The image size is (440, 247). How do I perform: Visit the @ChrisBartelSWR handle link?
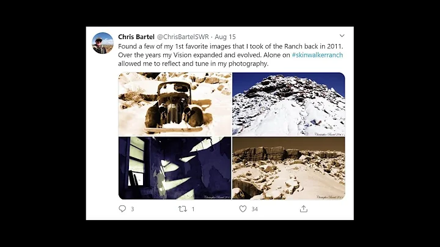[183, 37]
